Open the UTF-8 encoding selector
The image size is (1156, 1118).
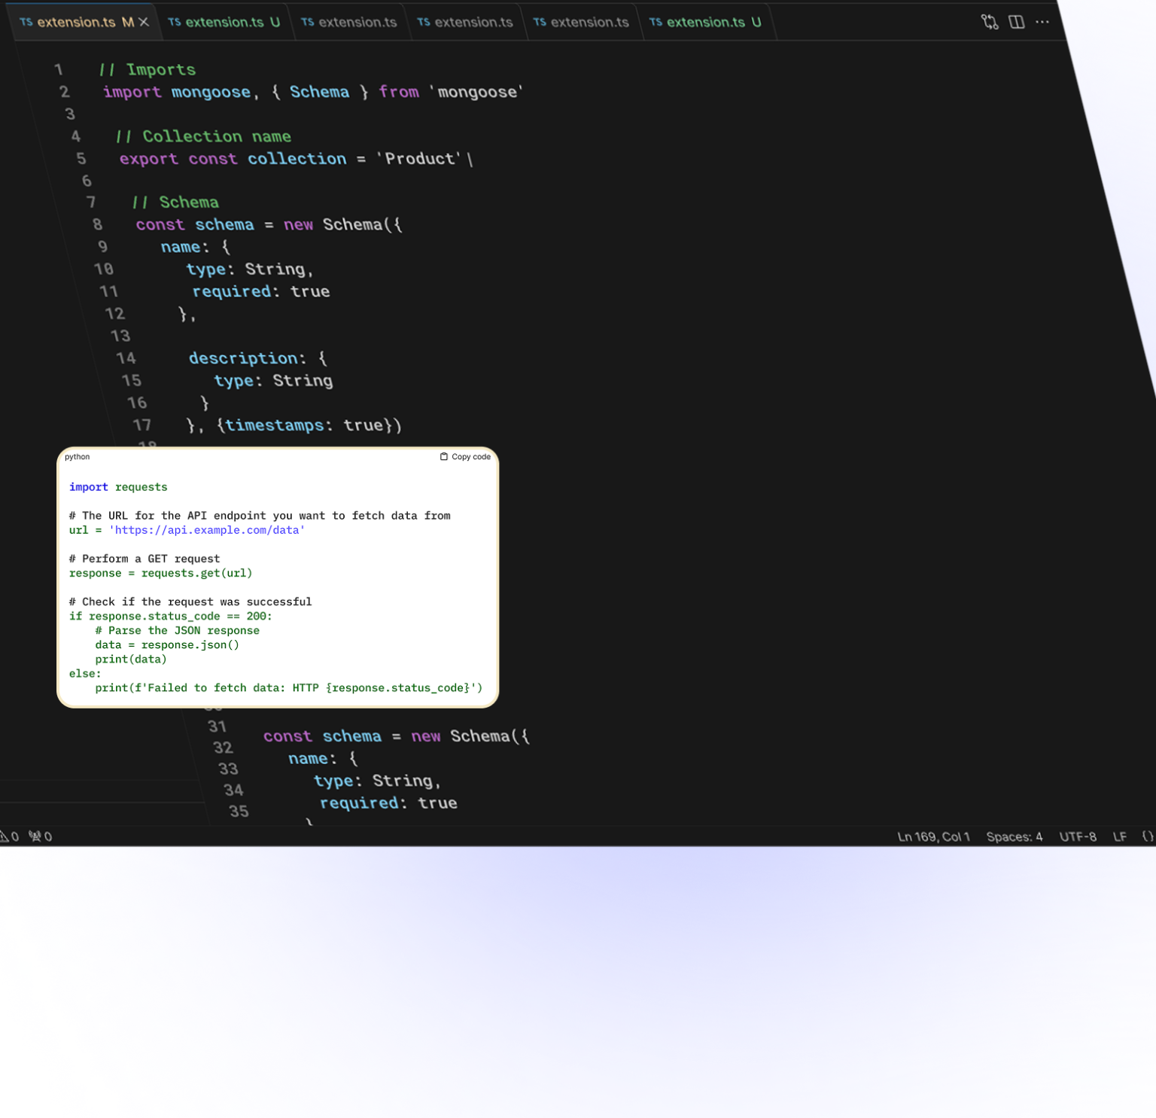point(1077,836)
